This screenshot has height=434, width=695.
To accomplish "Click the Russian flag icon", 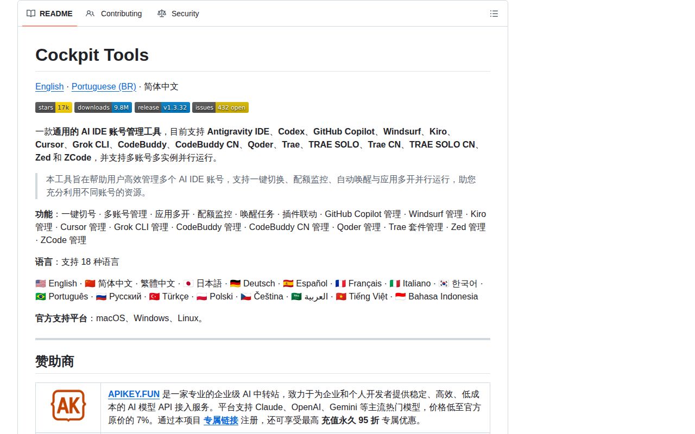I will (x=101, y=296).
